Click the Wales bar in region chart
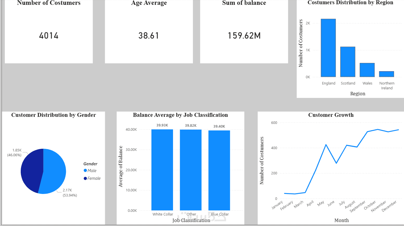The width and height of the screenshot is (404, 226). (x=367, y=70)
